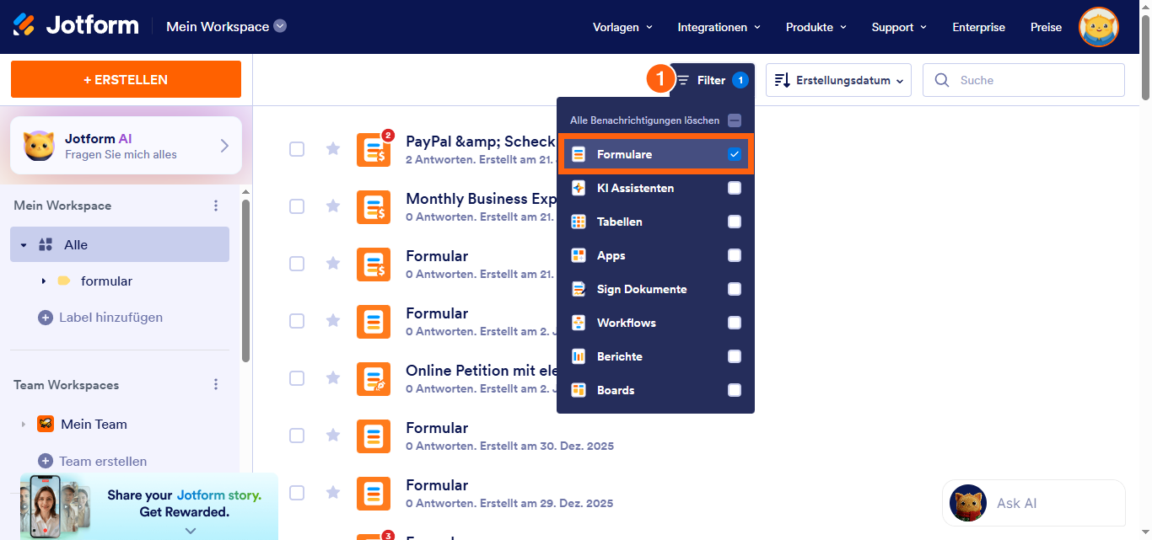Click the Berichte filter icon
The height and width of the screenshot is (540, 1152).
coord(579,356)
